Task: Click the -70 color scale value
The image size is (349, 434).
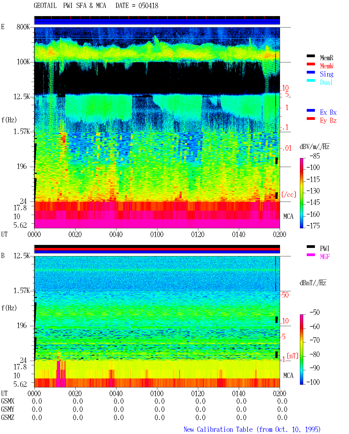Action: point(315,340)
